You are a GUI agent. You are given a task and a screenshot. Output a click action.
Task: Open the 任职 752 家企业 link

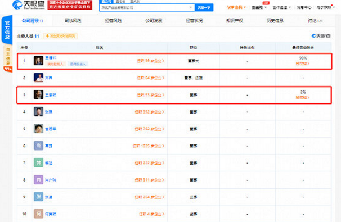(x=150, y=129)
